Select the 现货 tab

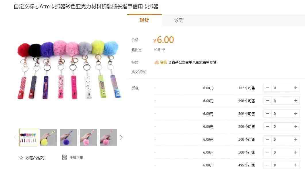coord(144,20)
